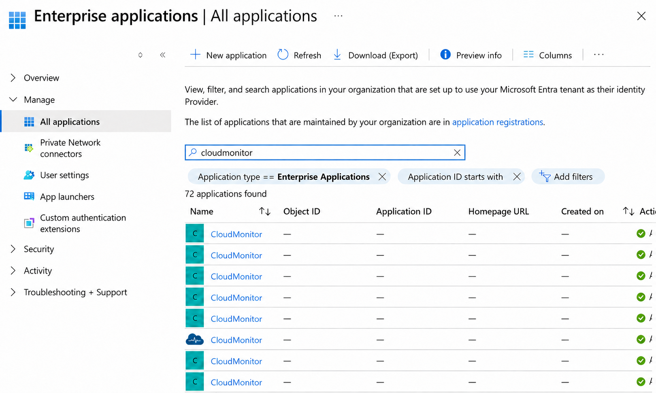Clear the cloudmonitor search text
Screen dimensions: 656x393
pyautogui.click(x=457, y=153)
